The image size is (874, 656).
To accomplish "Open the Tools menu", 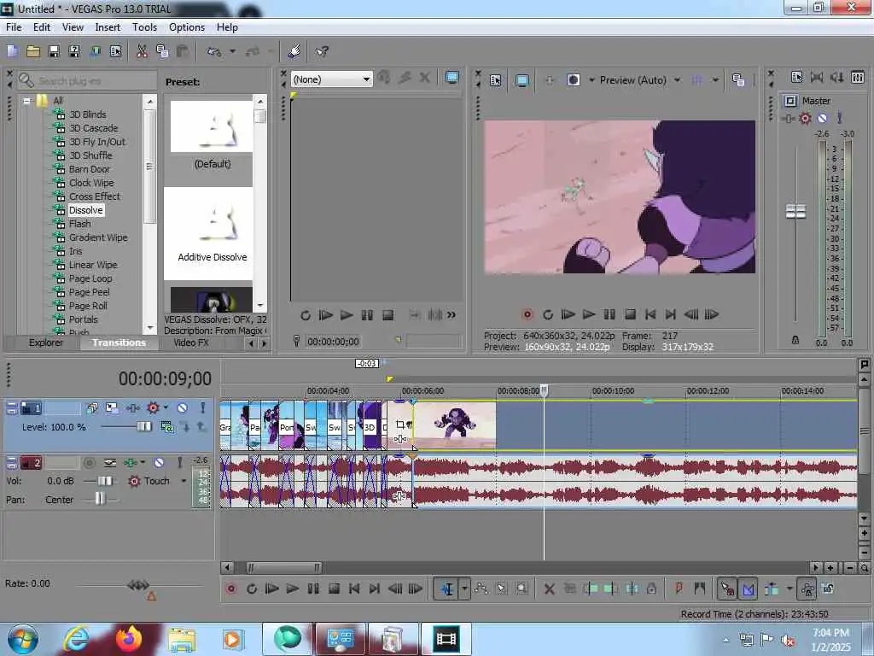I will (x=144, y=27).
